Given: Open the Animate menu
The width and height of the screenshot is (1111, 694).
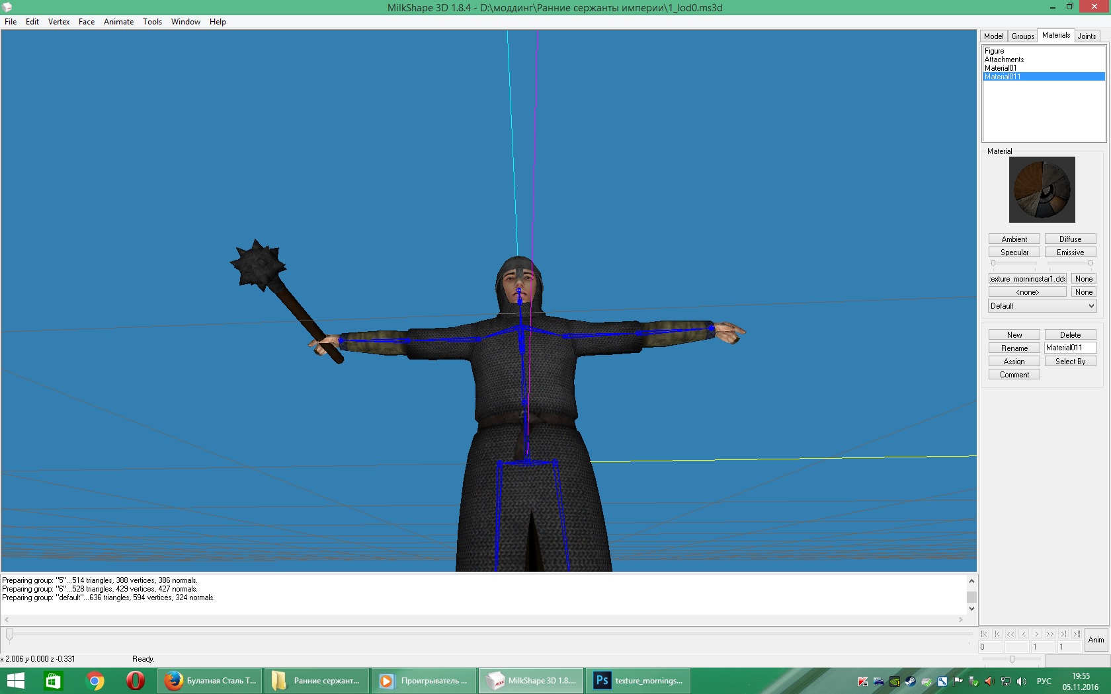Looking at the screenshot, I should [118, 22].
